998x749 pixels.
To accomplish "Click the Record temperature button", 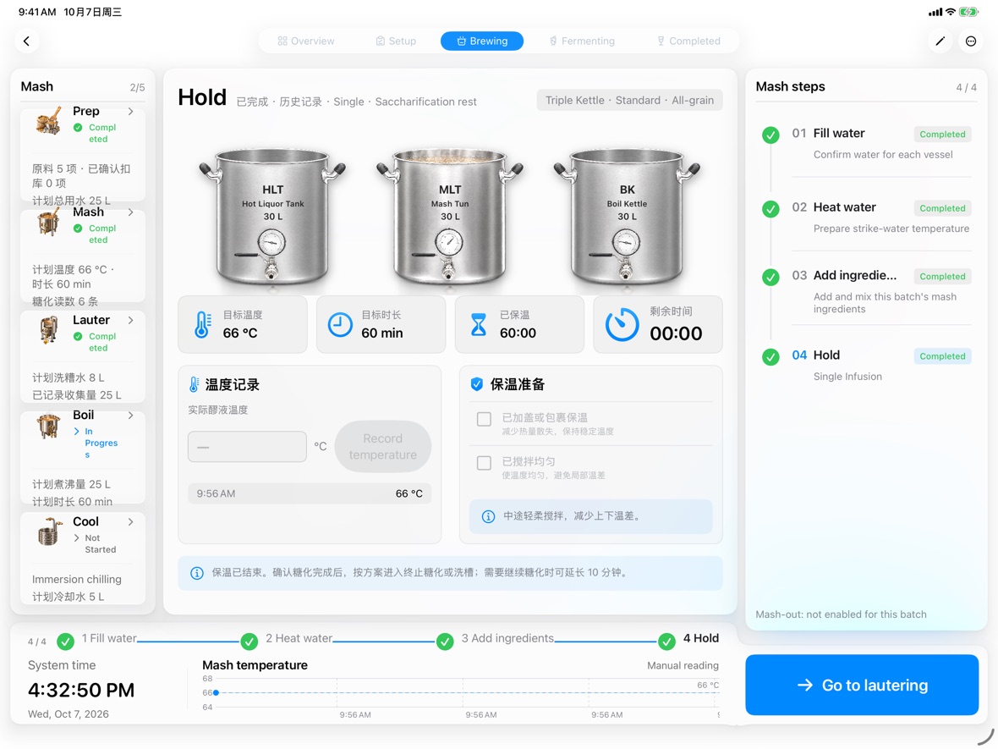I will click(382, 447).
